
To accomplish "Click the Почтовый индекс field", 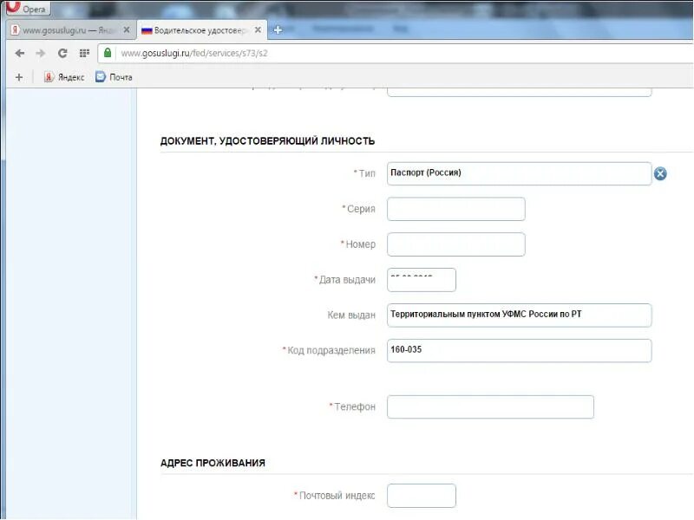I will pos(422,495).
